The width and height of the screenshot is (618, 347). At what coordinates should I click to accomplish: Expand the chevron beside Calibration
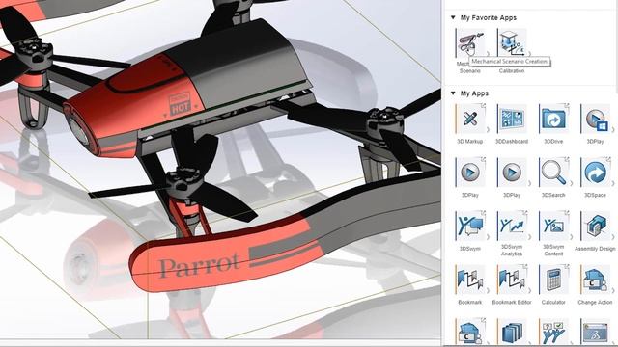point(529,54)
